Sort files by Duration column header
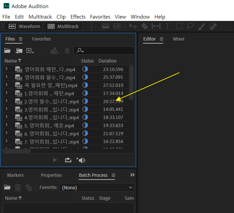 pos(107,61)
